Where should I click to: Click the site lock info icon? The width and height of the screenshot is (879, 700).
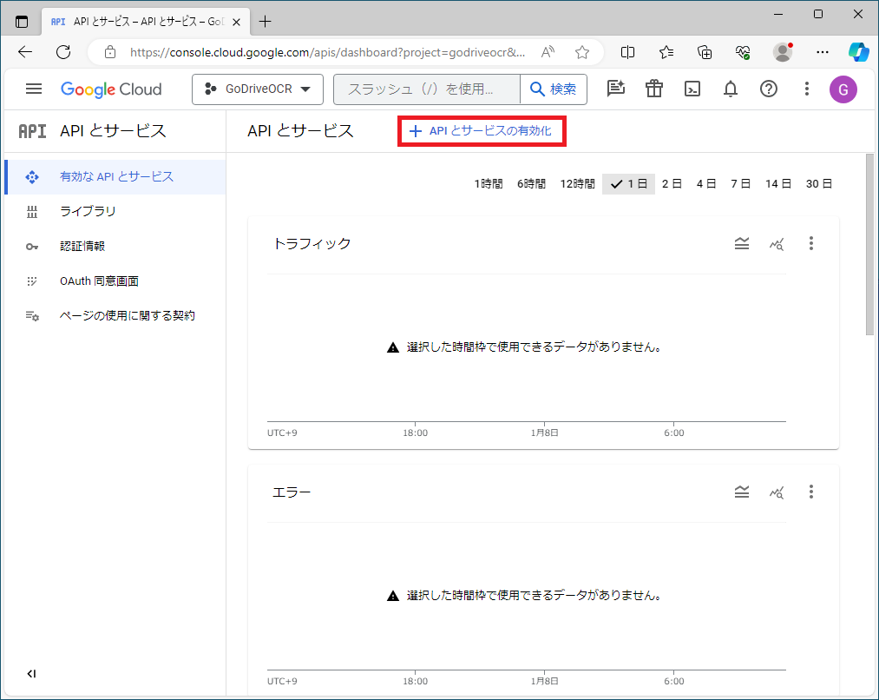pyautogui.click(x=110, y=52)
